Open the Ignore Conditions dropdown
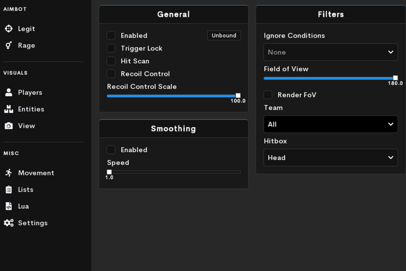Screen dimensions: 406x271 click(331, 52)
